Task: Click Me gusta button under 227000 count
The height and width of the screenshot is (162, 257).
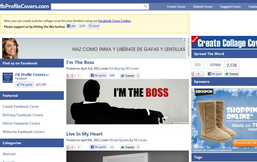Action: 215,74
